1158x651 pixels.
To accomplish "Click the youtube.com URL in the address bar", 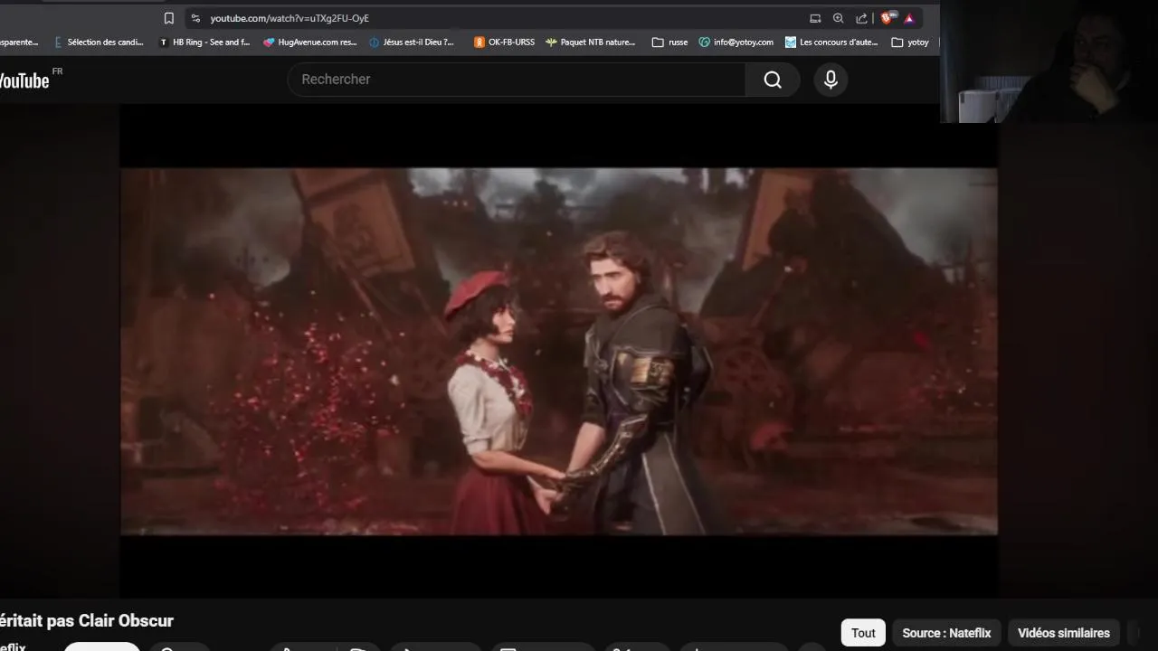I will (289, 18).
